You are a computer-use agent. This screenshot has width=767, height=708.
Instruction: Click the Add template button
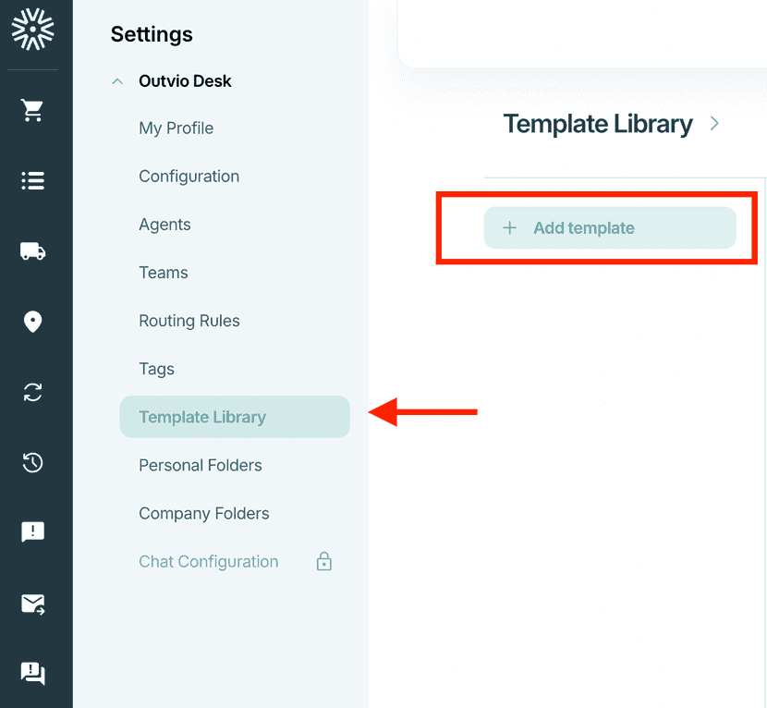coord(610,228)
